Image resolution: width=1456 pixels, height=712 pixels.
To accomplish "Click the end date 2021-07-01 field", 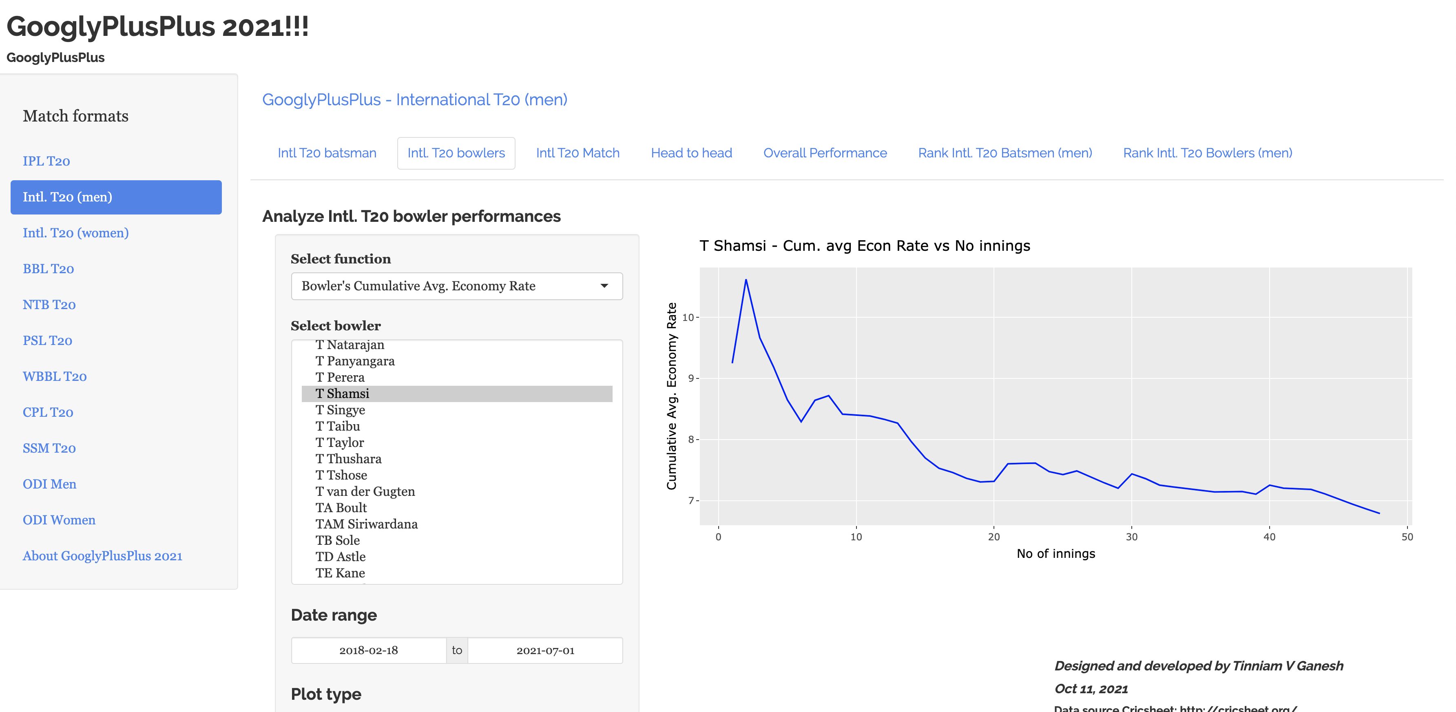I will click(545, 650).
